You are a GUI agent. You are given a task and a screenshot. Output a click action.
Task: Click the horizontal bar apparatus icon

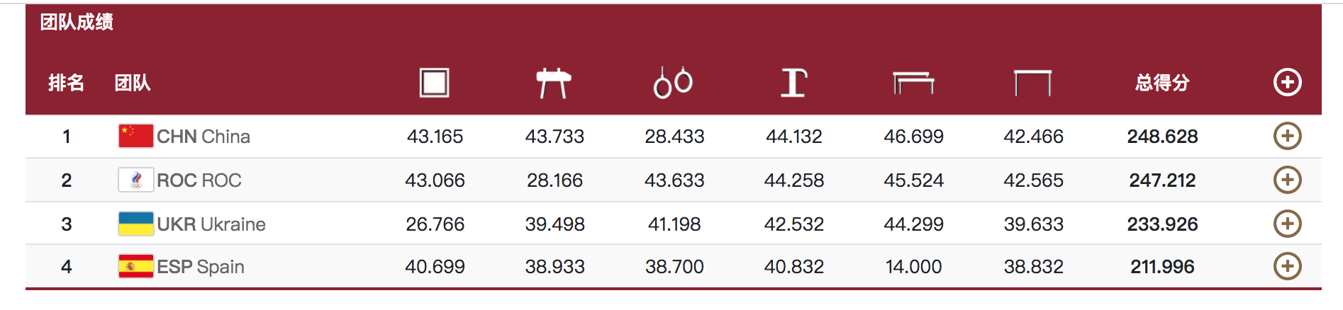[1032, 83]
